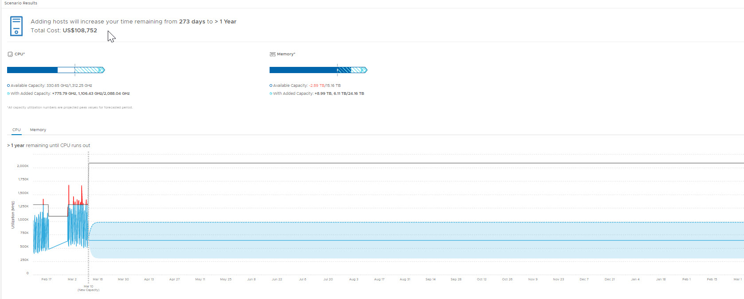Click the shaded forecast band in the chart
The width and height of the screenshot is (744, 299).
tap(399, 250)
